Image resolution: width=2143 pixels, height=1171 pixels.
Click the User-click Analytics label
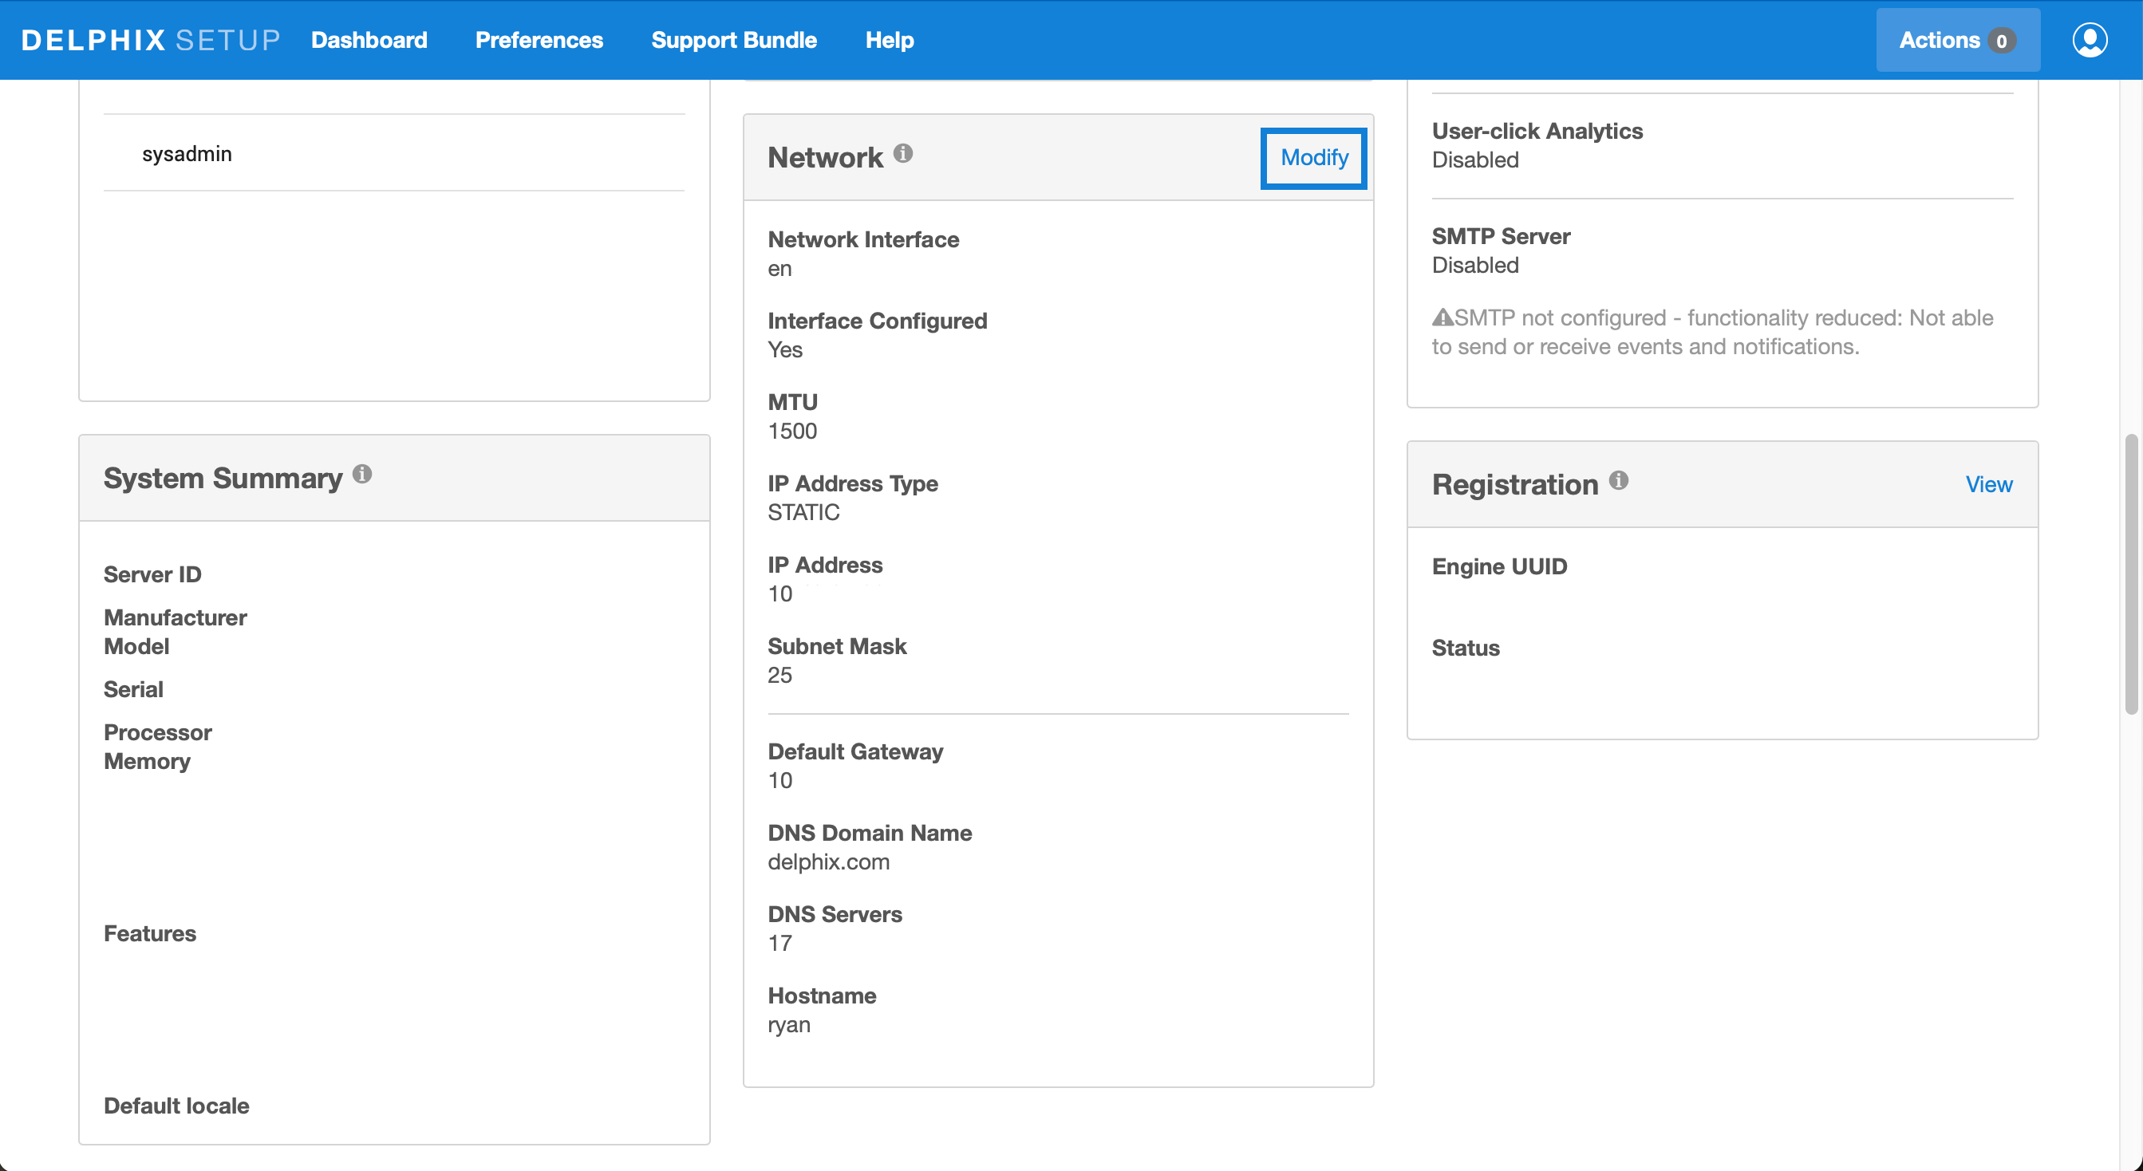pos(1537,131)
